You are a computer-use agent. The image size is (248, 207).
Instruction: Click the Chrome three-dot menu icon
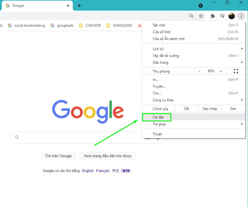(241, 16)
